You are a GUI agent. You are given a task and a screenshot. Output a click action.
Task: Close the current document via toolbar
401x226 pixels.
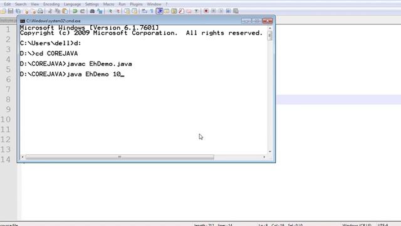[26, 11]
